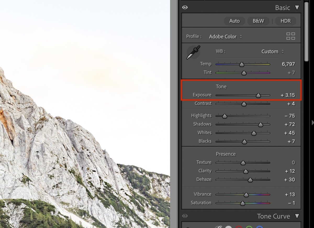Select the green channel in Tone Curve
314x228 pixels.
pyautogui.click(x=249, y=227)
